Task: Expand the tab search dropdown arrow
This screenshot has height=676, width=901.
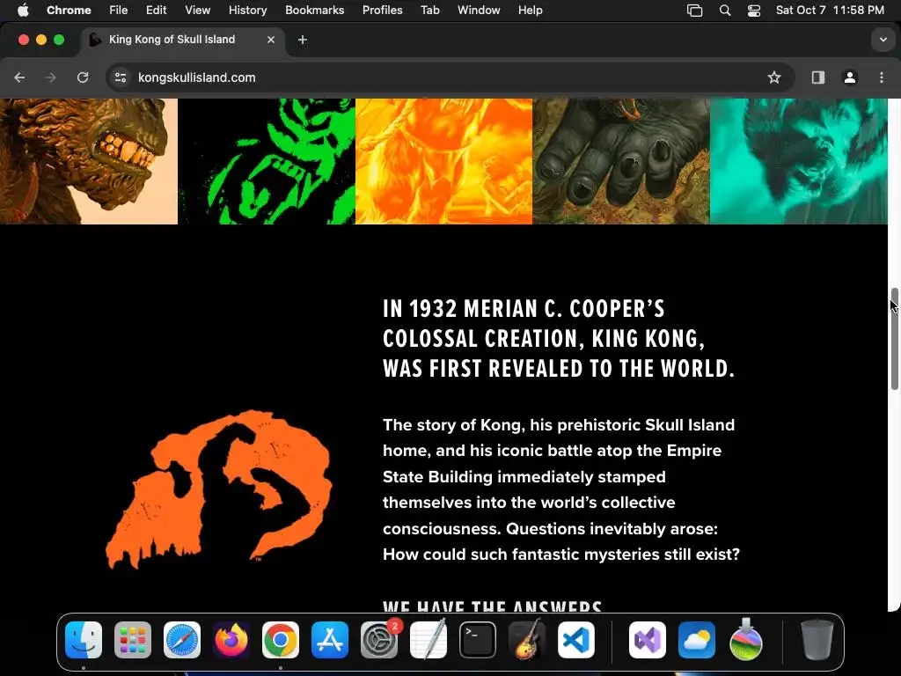Action: (883, 40)
